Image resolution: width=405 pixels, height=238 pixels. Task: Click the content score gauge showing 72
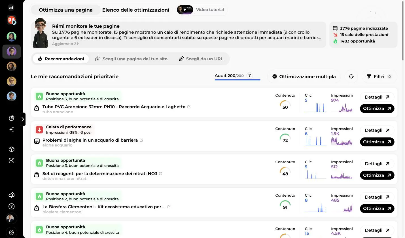[285, 138]
